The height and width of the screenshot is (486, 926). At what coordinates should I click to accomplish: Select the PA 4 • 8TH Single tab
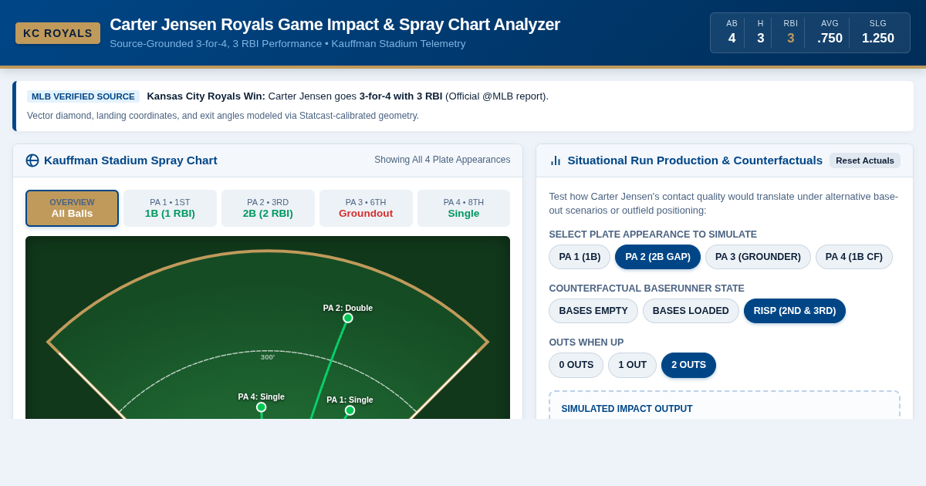pyautogui.click(x=464, y=208)
